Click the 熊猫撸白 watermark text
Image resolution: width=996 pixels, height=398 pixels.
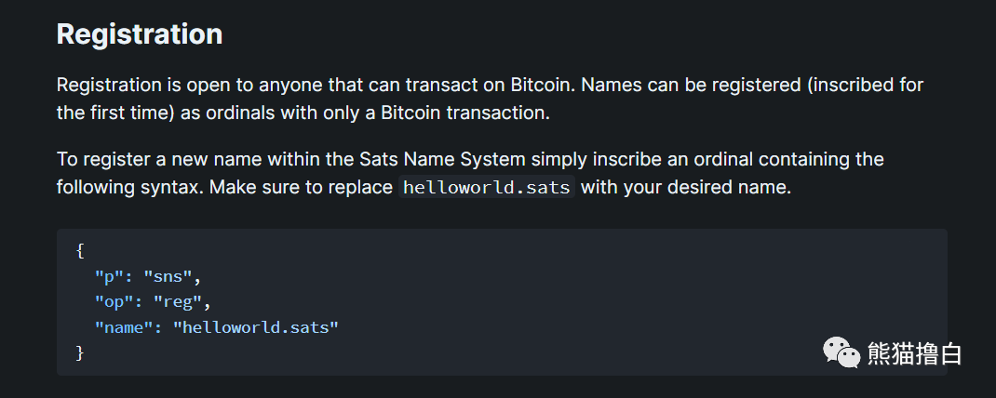pyautogui.click(x=914, y=354)
